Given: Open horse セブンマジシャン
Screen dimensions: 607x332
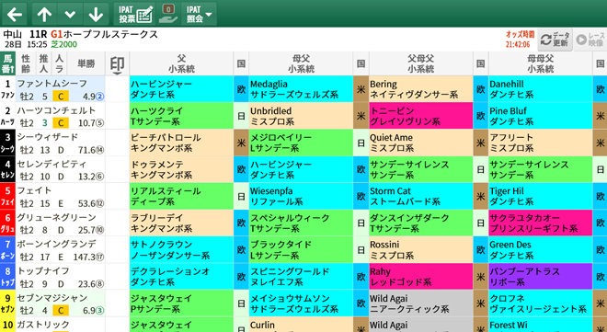Looking at the screenshot, I should pos(52,298).
